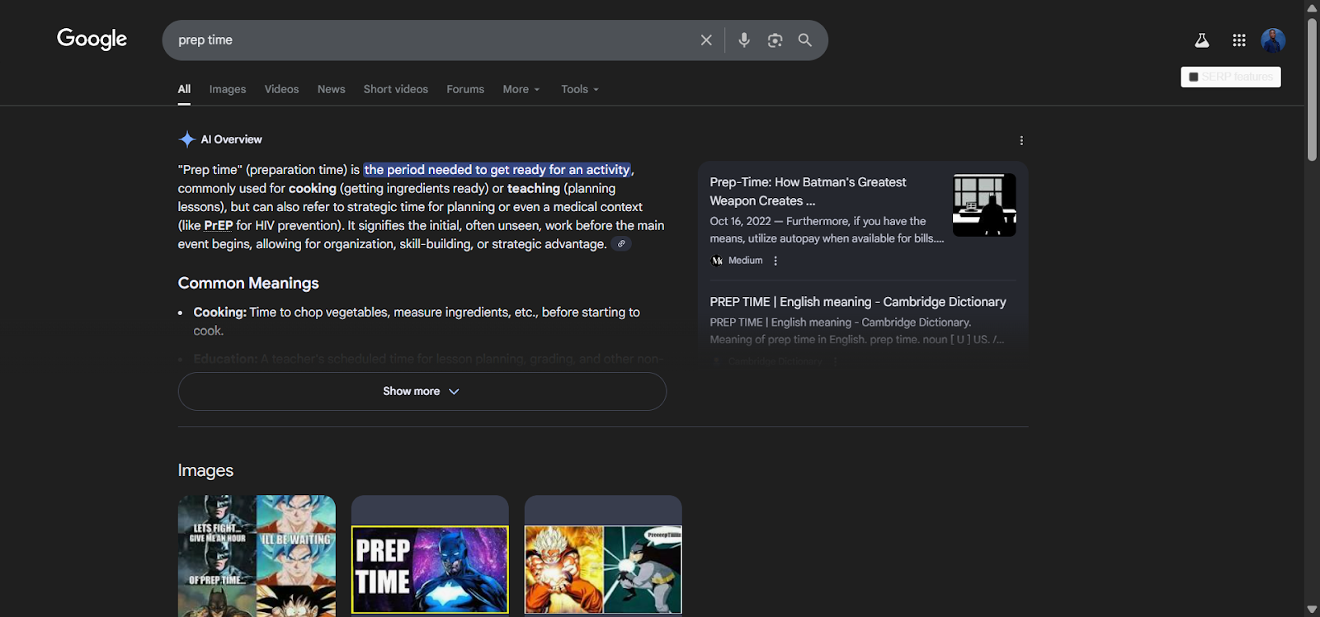Viewport: 1320px width, 617px height.
Task: Toggle the SERP features checkbox
Action: (1193, 77)
